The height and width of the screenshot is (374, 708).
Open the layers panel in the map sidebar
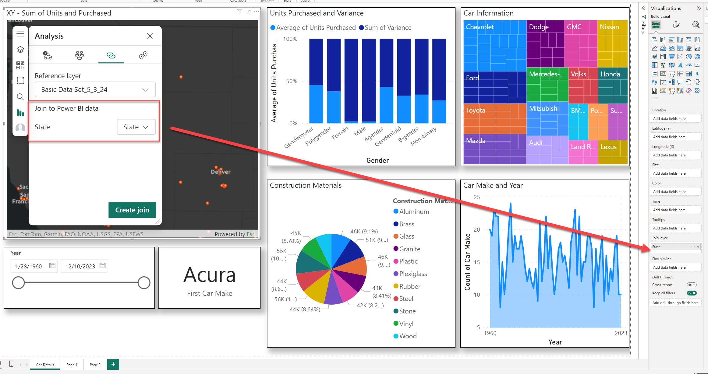20,49
